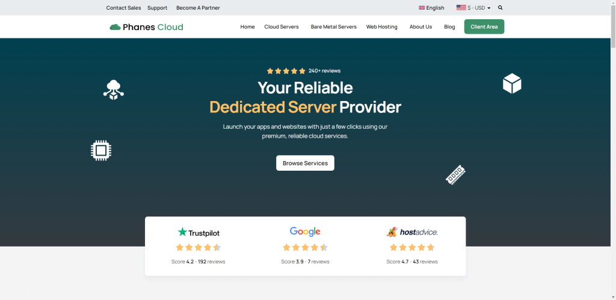Click the Dedicated Server headline text

(273, 107)
